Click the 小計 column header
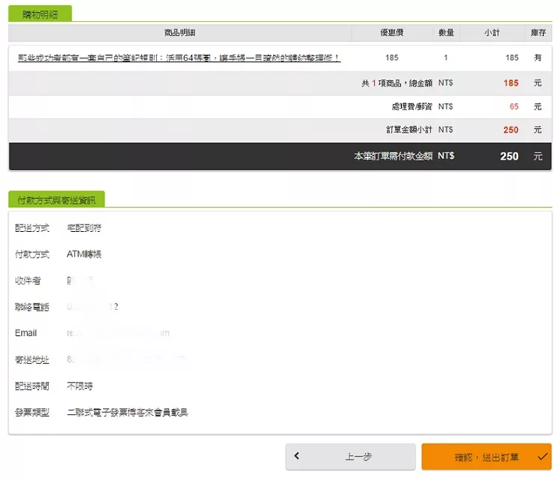Viewport: 558px width, 478px height. click(491, 33)
